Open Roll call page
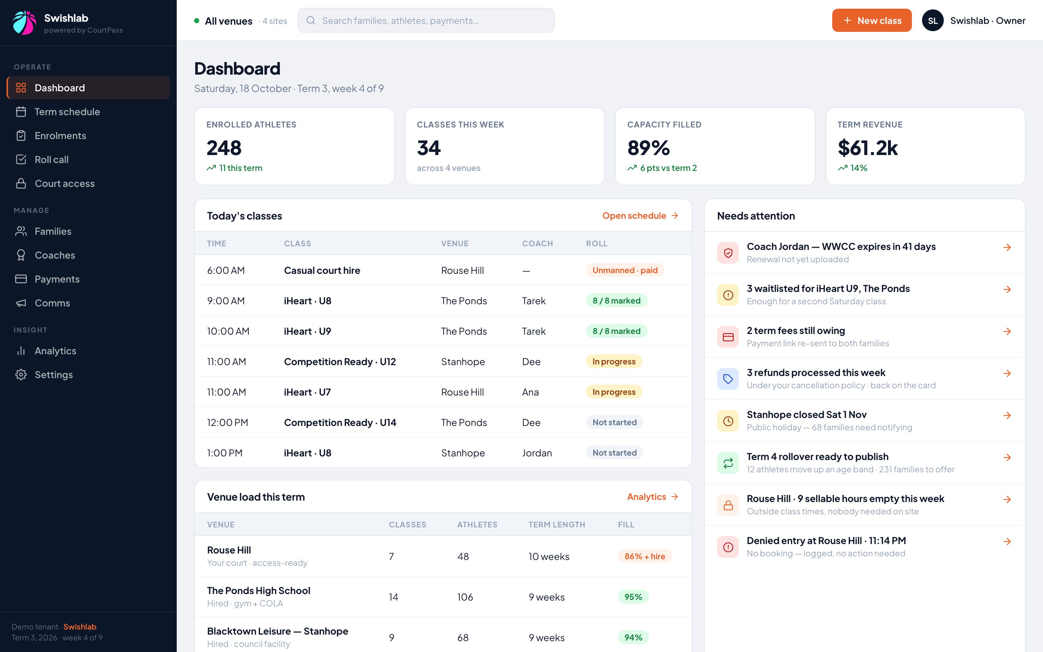Screen dimensions: 1043x652 point(88,159)
